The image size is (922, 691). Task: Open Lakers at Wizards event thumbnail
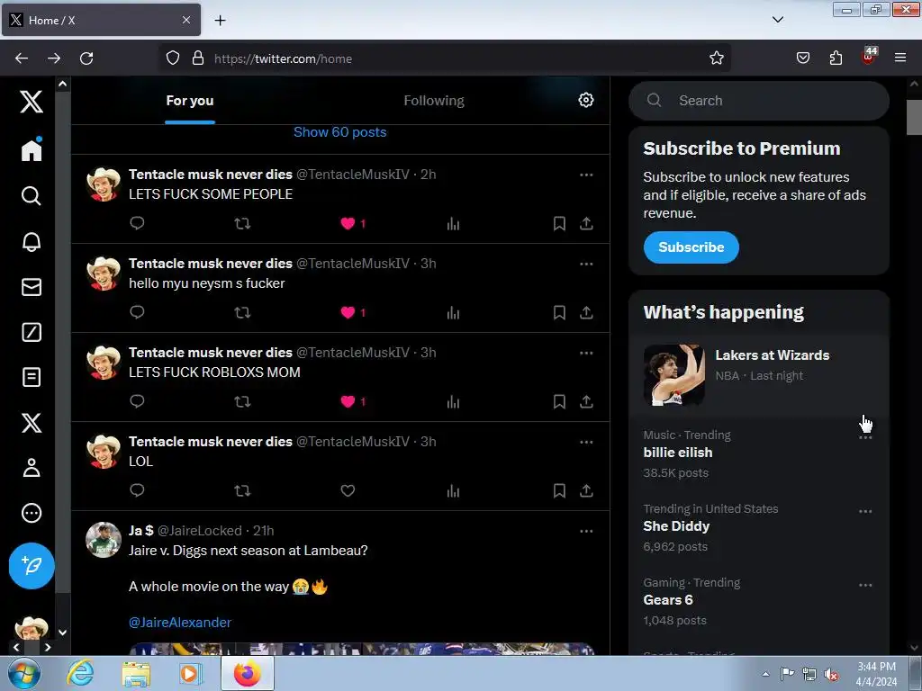pos(673,375)
